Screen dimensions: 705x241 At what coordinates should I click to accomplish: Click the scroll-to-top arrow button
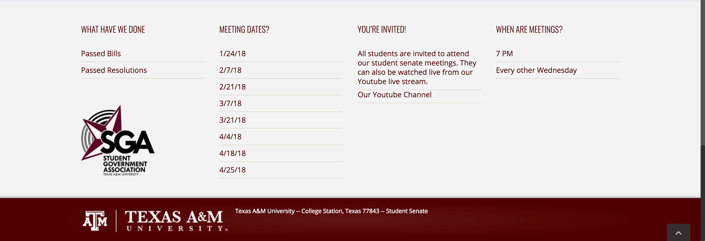pyautogui.click(x=678, y=233)
